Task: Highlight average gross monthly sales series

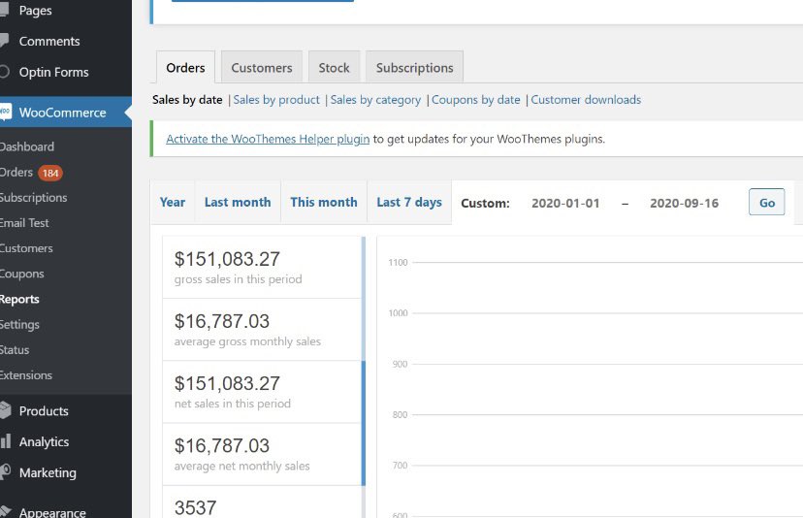Action: point(264,330)
